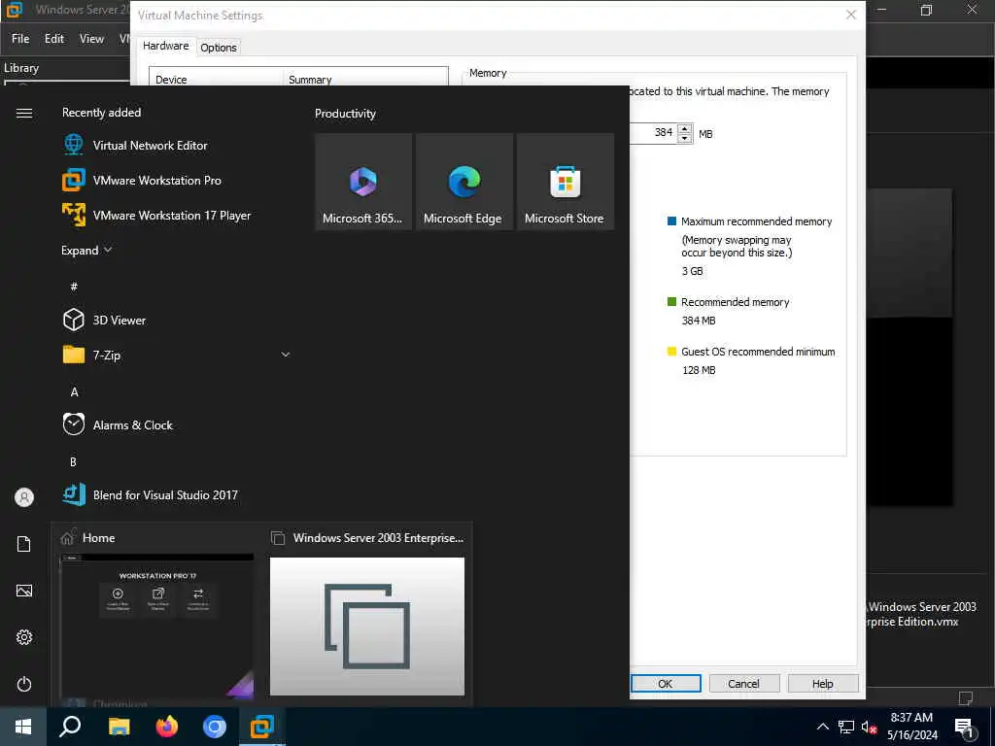
Task: Click the A letter heading in apps list
Action: tap(74, 391)
